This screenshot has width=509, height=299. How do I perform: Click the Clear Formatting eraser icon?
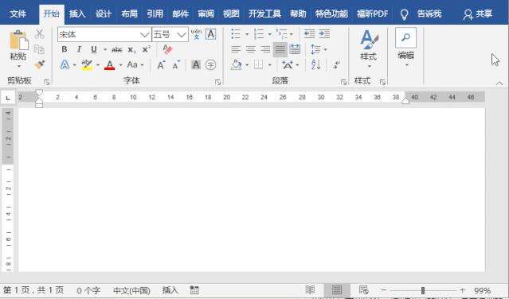[x=167, y=49]
